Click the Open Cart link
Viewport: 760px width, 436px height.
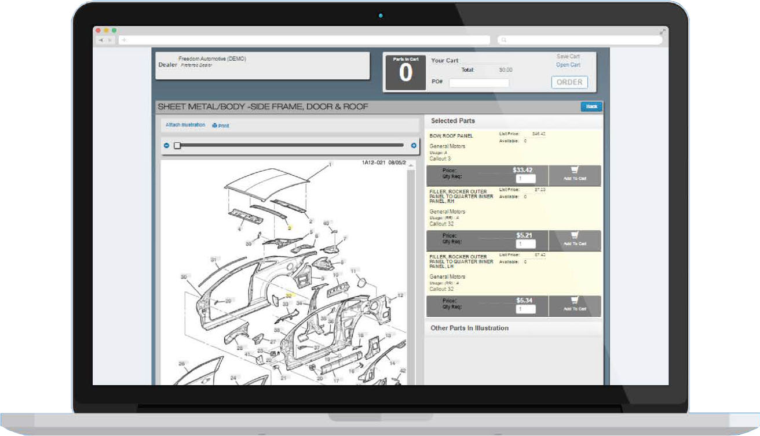(568, 65)
